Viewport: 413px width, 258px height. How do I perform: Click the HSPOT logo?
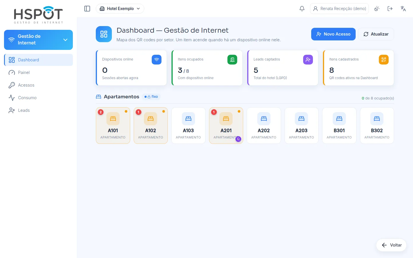click(x=38, y=15)
